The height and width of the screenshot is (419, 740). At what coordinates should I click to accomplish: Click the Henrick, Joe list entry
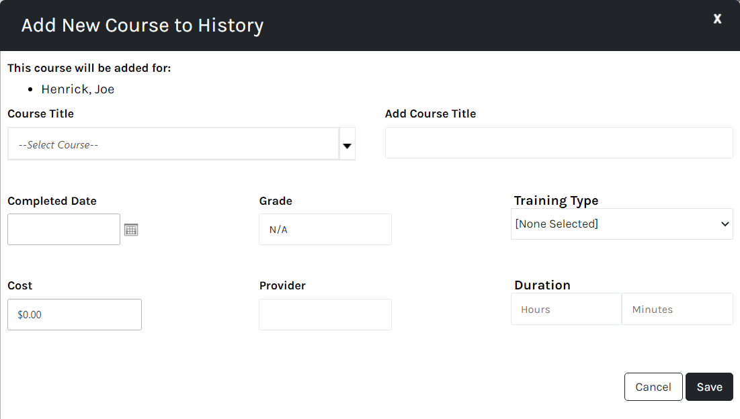pos(78,89)
